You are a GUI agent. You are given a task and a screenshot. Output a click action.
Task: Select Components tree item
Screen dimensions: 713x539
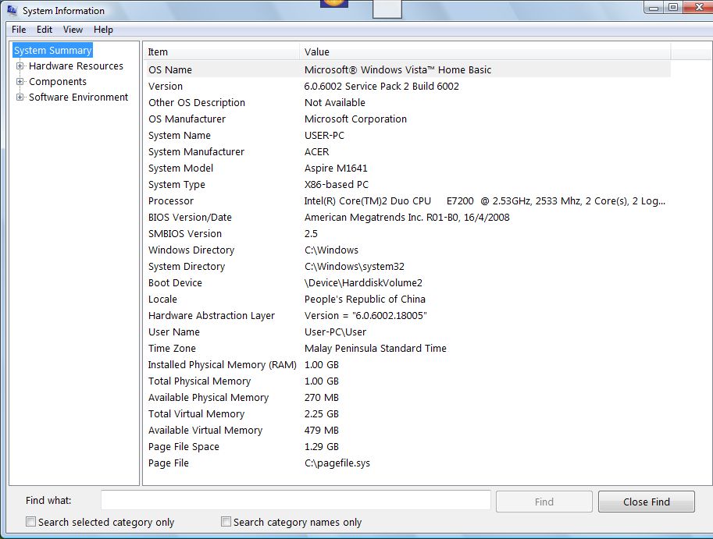click(58, 82)
